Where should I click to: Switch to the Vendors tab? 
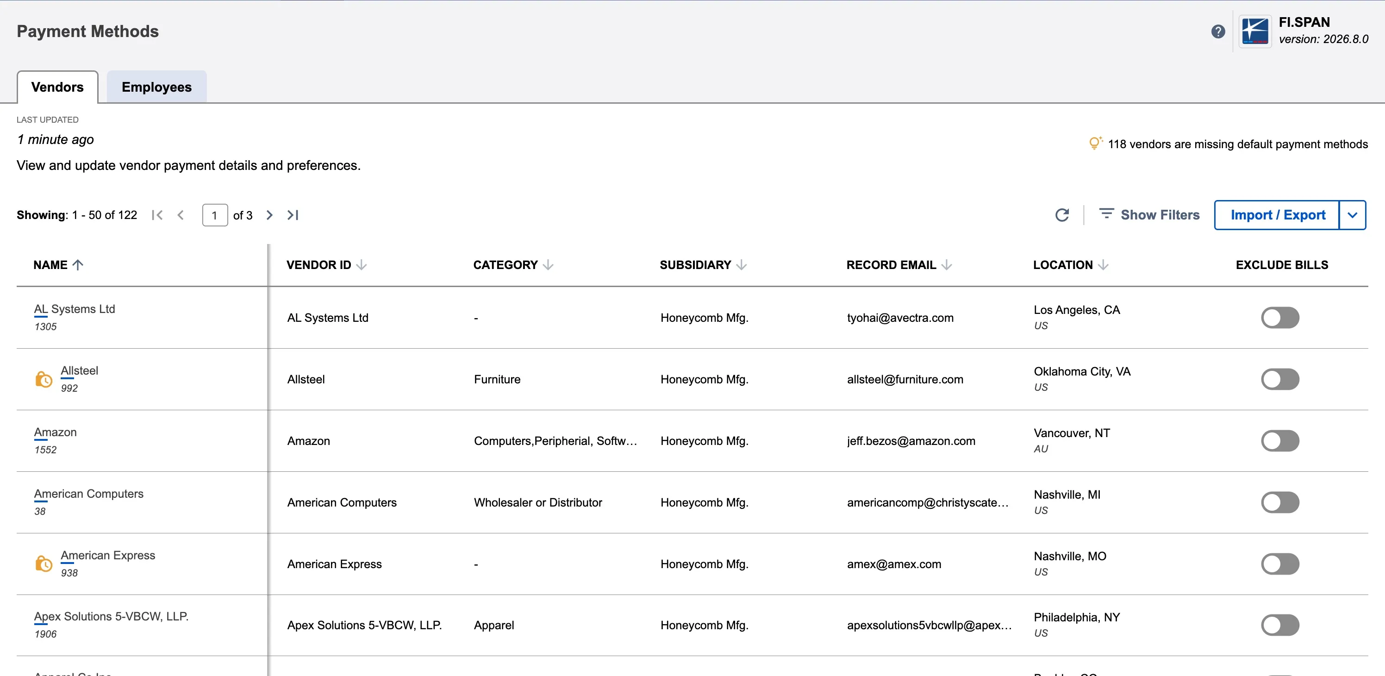[57, 87]
